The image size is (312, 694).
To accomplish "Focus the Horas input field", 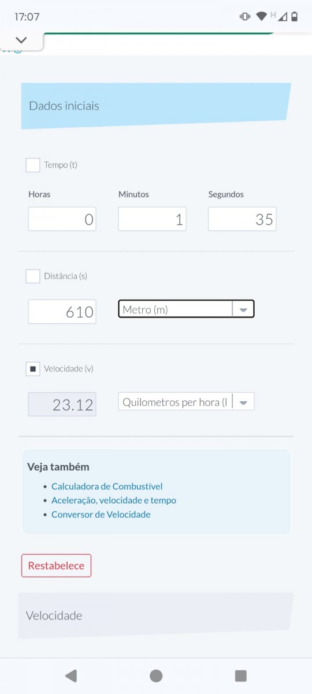I will pos(62,219).
